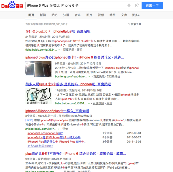
Task: Open sub-result iphone6plus比iphone6卡吗?
Action: 45,133
